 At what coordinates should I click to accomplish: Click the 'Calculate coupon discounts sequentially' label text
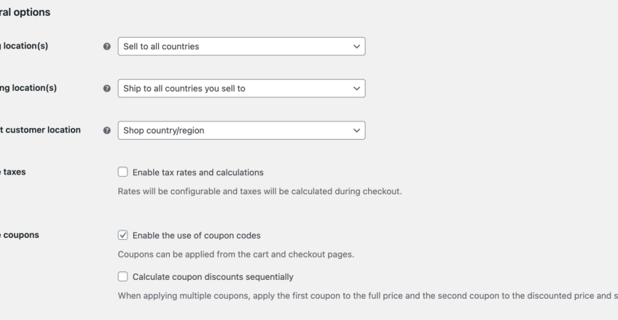click(213, 277)
